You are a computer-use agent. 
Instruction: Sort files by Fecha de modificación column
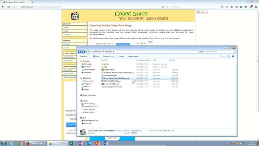coord(143,60)
